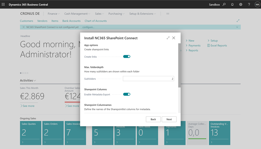Open the Customers page
Screen dimensions: 261x149
coord(27,21)
